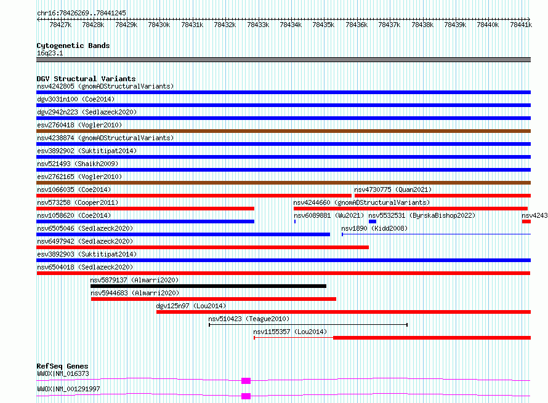Select the red bar under nsv1066035

coord(194,196)
